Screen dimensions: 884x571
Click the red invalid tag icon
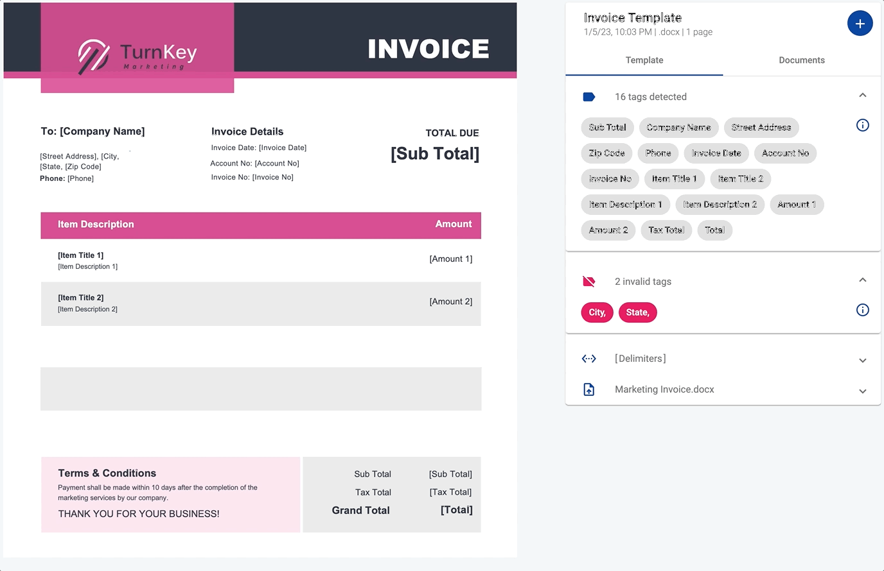pyautogui.click(x=588, y=282)
